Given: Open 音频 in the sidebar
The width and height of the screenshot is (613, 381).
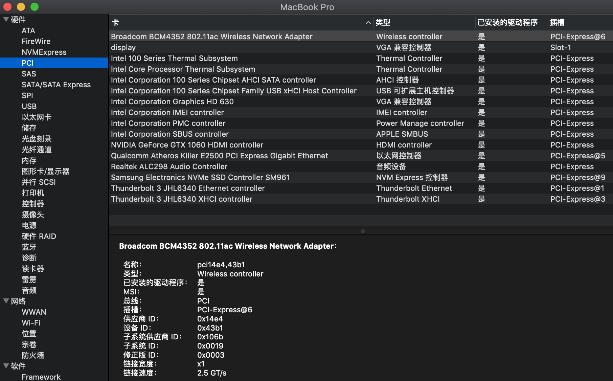Looking at the screenshot, I should coord(29,290).
